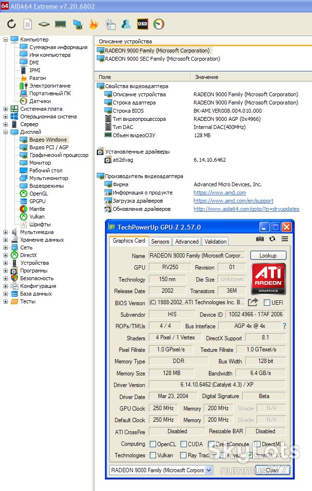Select RADEON 9000 SEC Family device row
Viewport: 312px width, 491px height.
click(158, 59)
